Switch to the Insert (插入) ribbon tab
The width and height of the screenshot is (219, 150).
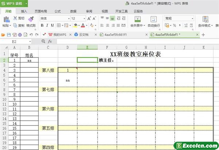coord(24,11)
